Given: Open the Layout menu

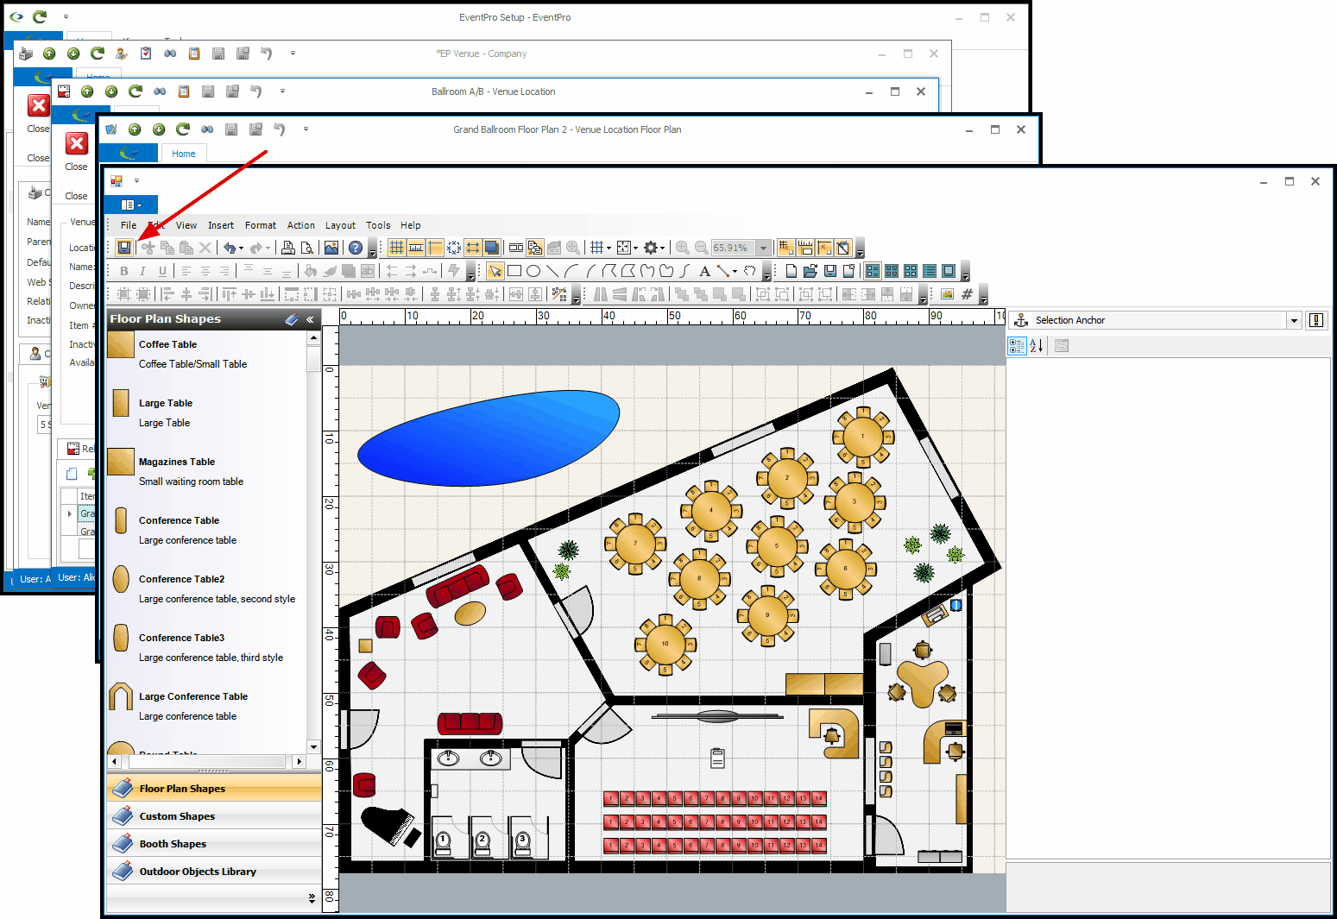Looking at the screenshot, I should click(x=340, y=225).
